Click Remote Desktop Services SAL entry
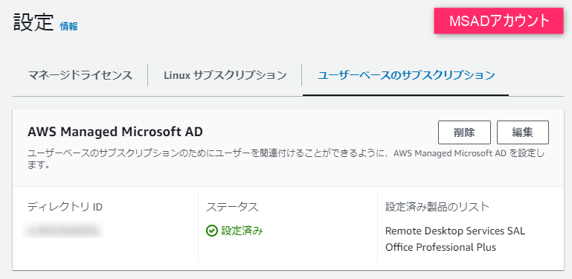 tap(455, 231)
